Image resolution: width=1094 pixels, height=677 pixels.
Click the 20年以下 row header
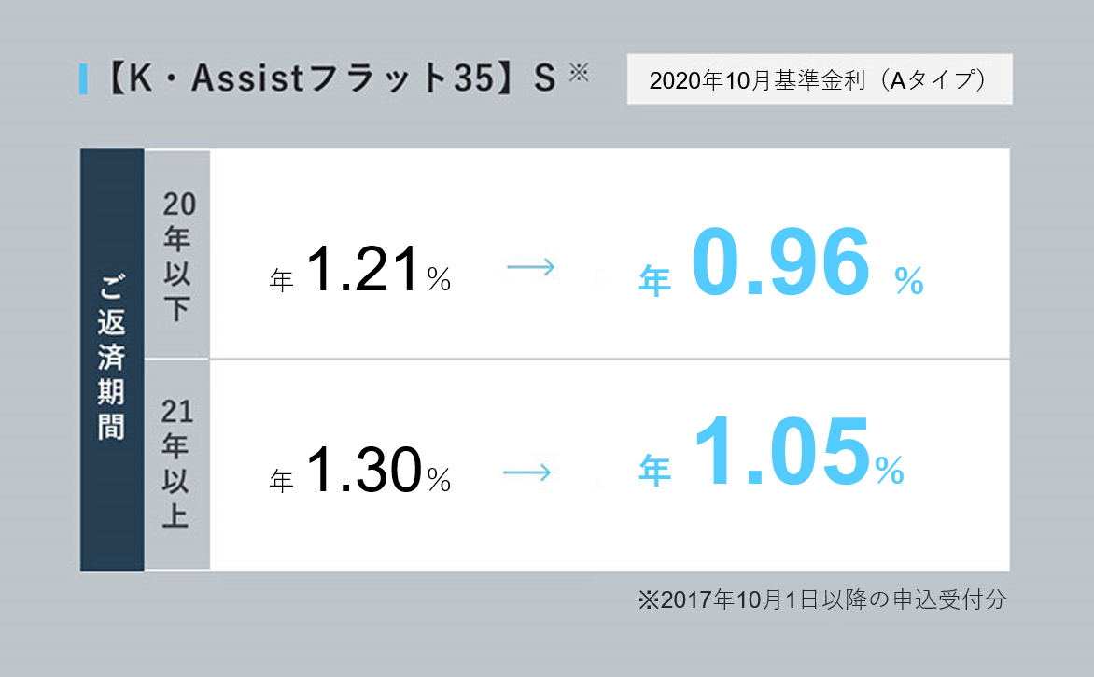(177, 254)
